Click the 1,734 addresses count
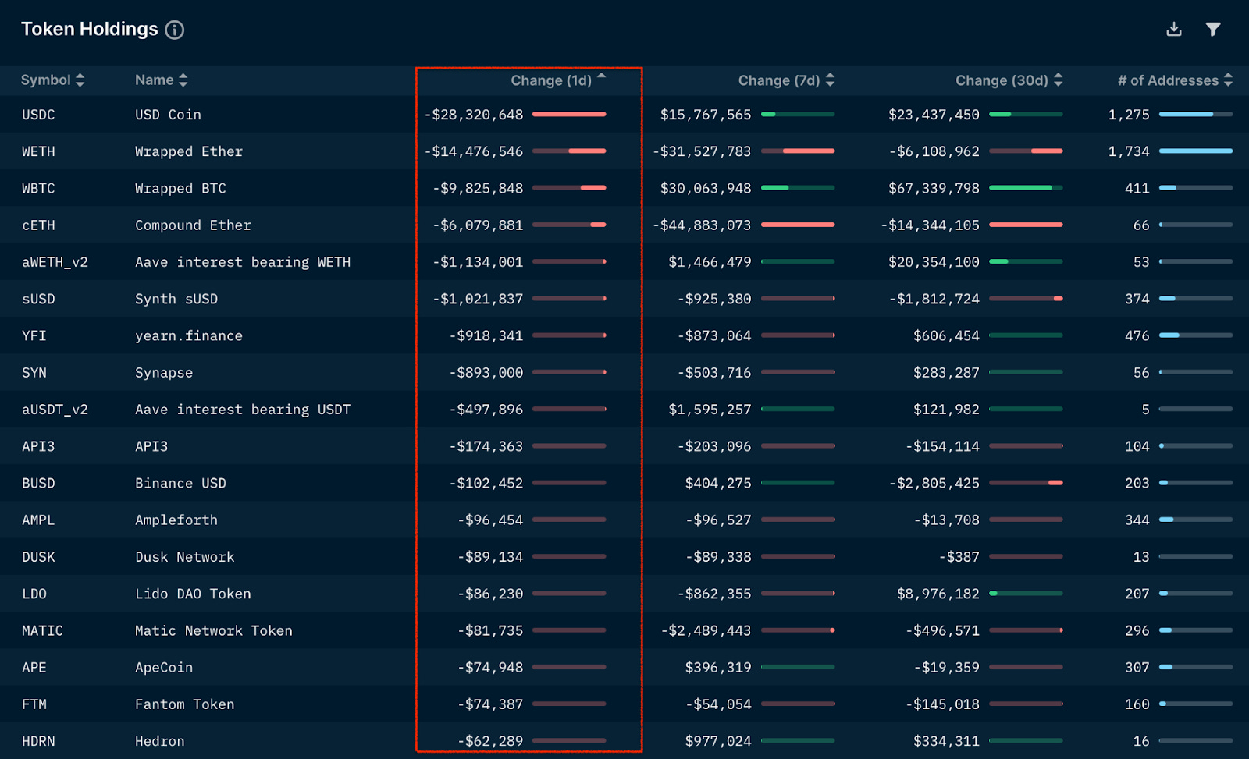This screenshot has width=1249, height=759. (x=1129, y=151)
